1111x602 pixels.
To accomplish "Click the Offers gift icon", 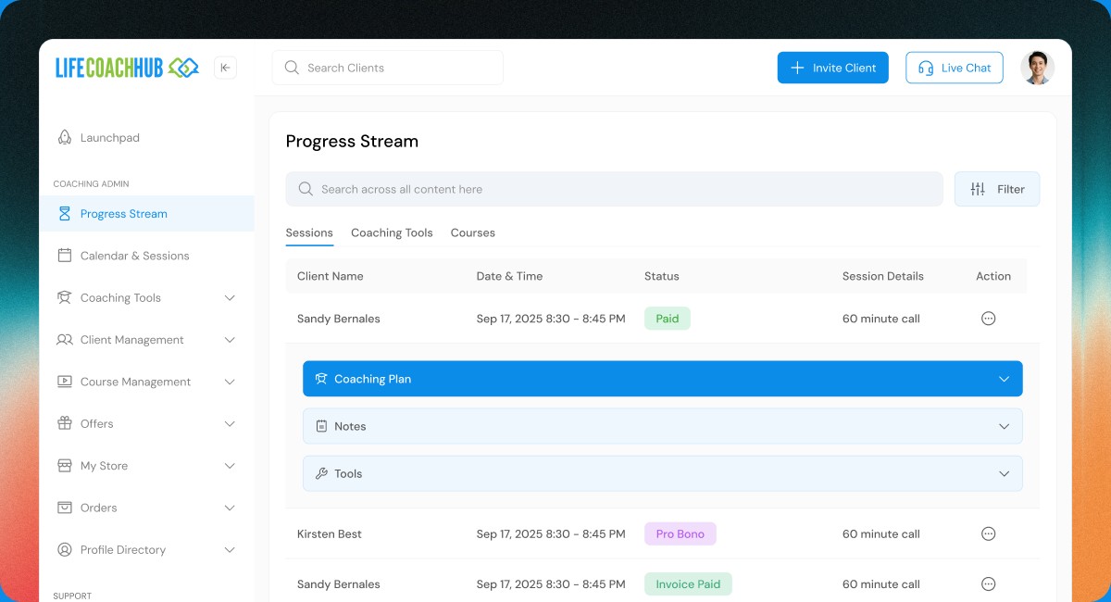I will pos(65,424).
